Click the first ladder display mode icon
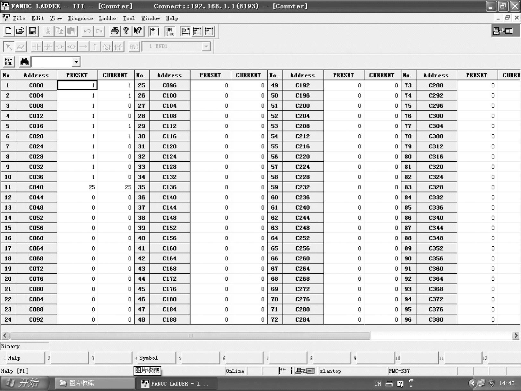Image resolution: width=521 pixels, height=391 pixels. coord(185,31)
